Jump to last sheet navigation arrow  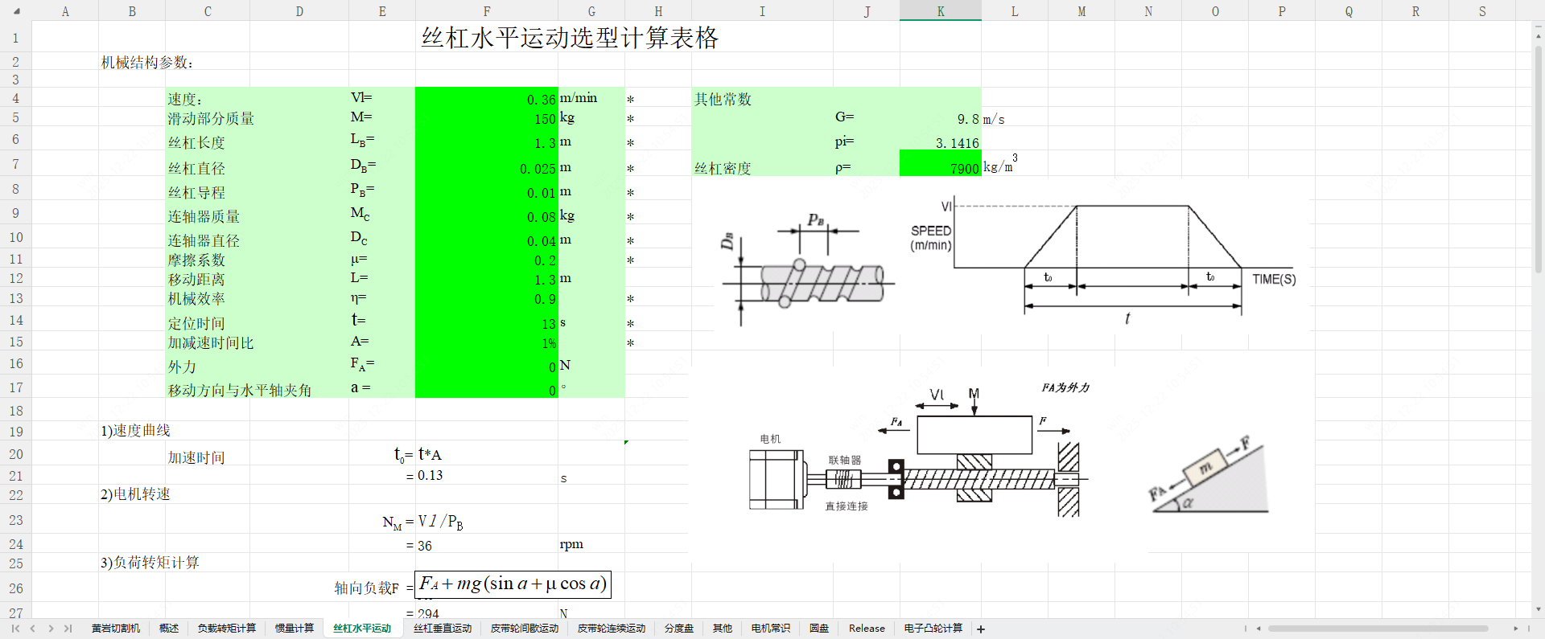pyautogui.click(x=68, y=629)
